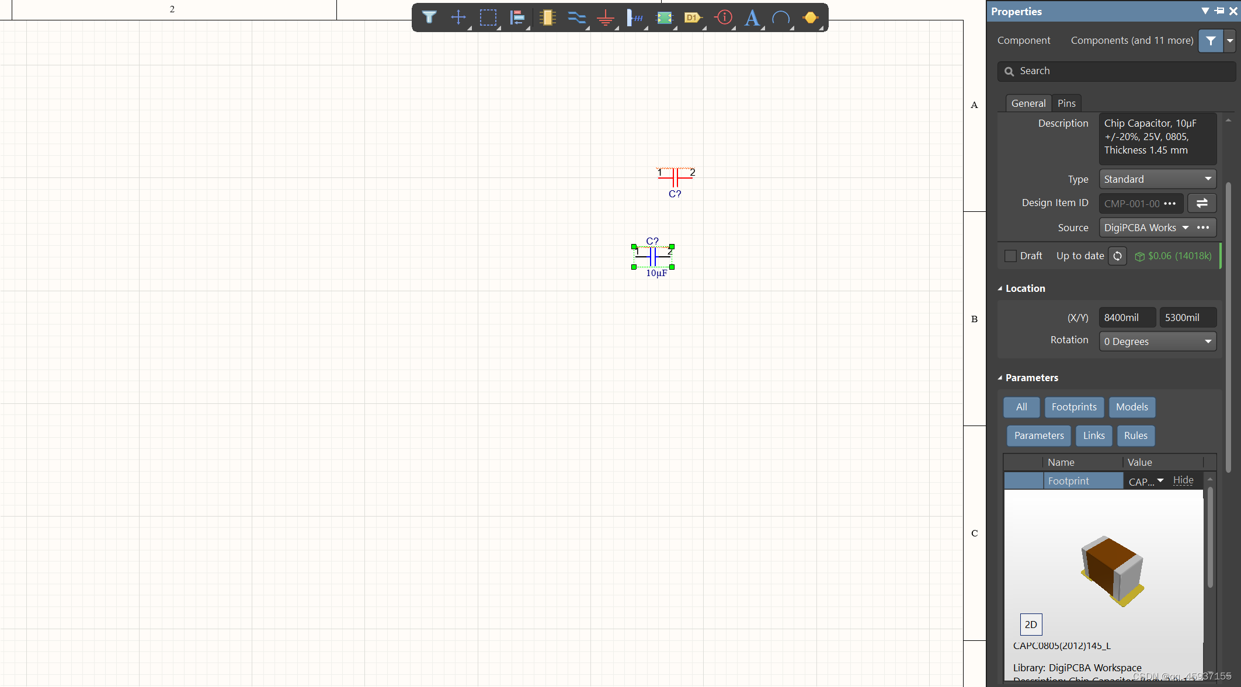Click the Models filter button

1132,407
